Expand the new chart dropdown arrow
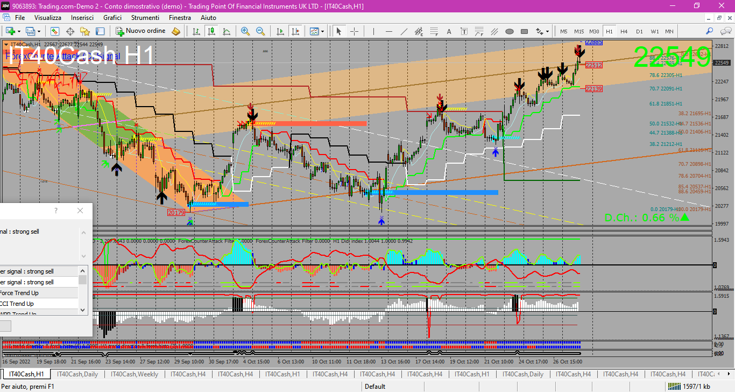 click(19, 31)
